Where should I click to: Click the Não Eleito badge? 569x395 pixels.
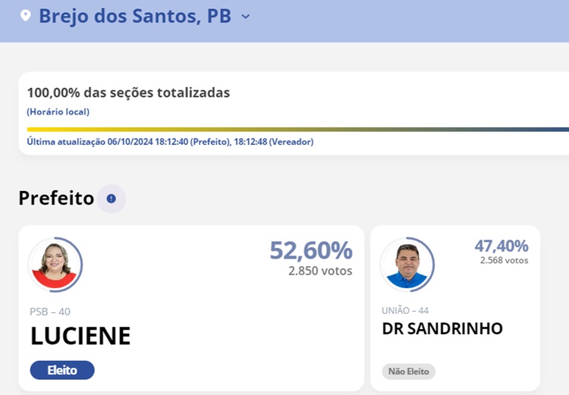pos(408,371)
